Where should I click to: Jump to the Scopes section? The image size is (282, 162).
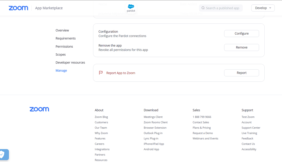(61, 54)
